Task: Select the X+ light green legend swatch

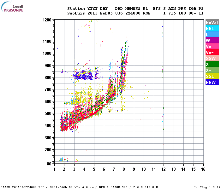Action: coord(212,70)
